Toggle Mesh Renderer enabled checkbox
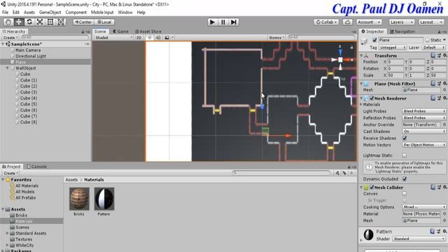The image size is (448, 252). point(372,98)
